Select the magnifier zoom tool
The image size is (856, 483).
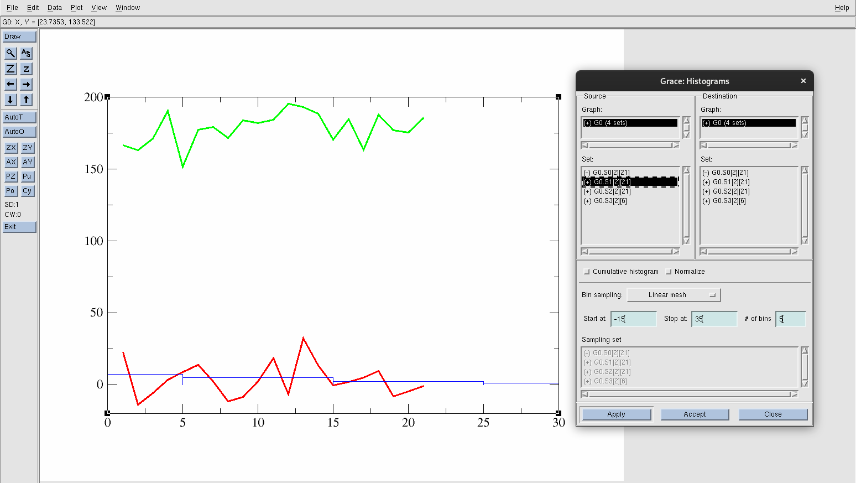(11, 53)
